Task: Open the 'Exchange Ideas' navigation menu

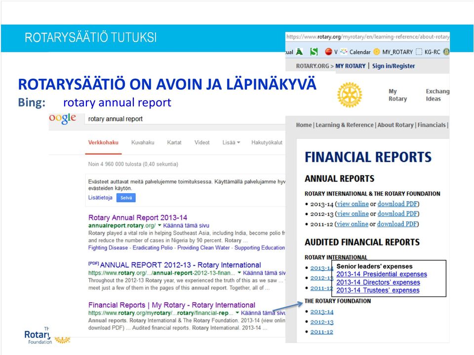Action: [x=437, y=95]
